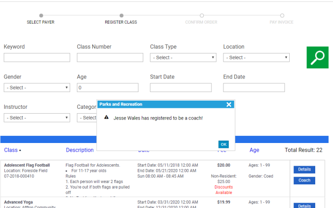This screenshot has height=208, width=333.
Task: Sort by the Description column header
Action: tap(80, 150)
